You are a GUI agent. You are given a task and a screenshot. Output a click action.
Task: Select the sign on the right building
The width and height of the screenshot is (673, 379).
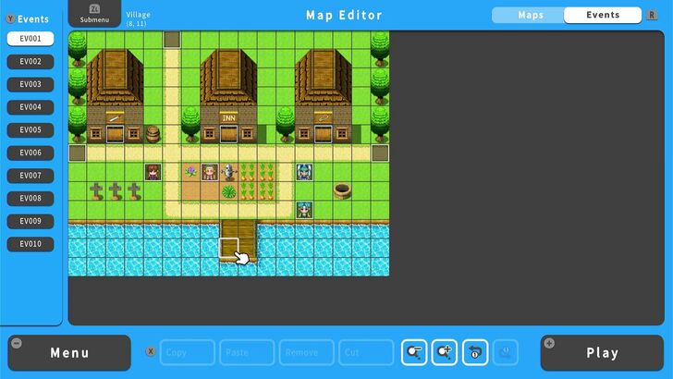[x=324, y=117]
